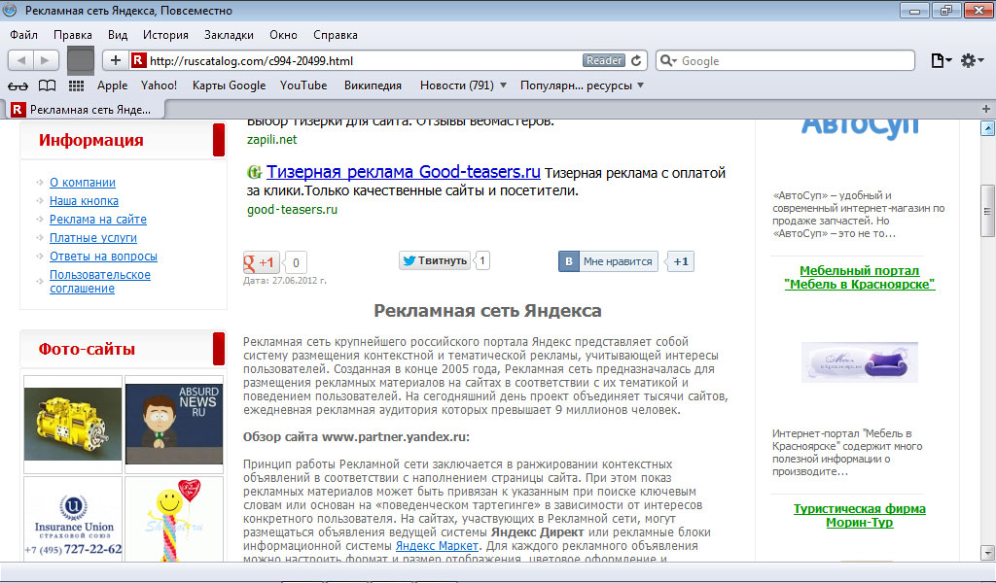Click the gray square button beside navigation arrows
996x583 pixels.
click(81, 60)
